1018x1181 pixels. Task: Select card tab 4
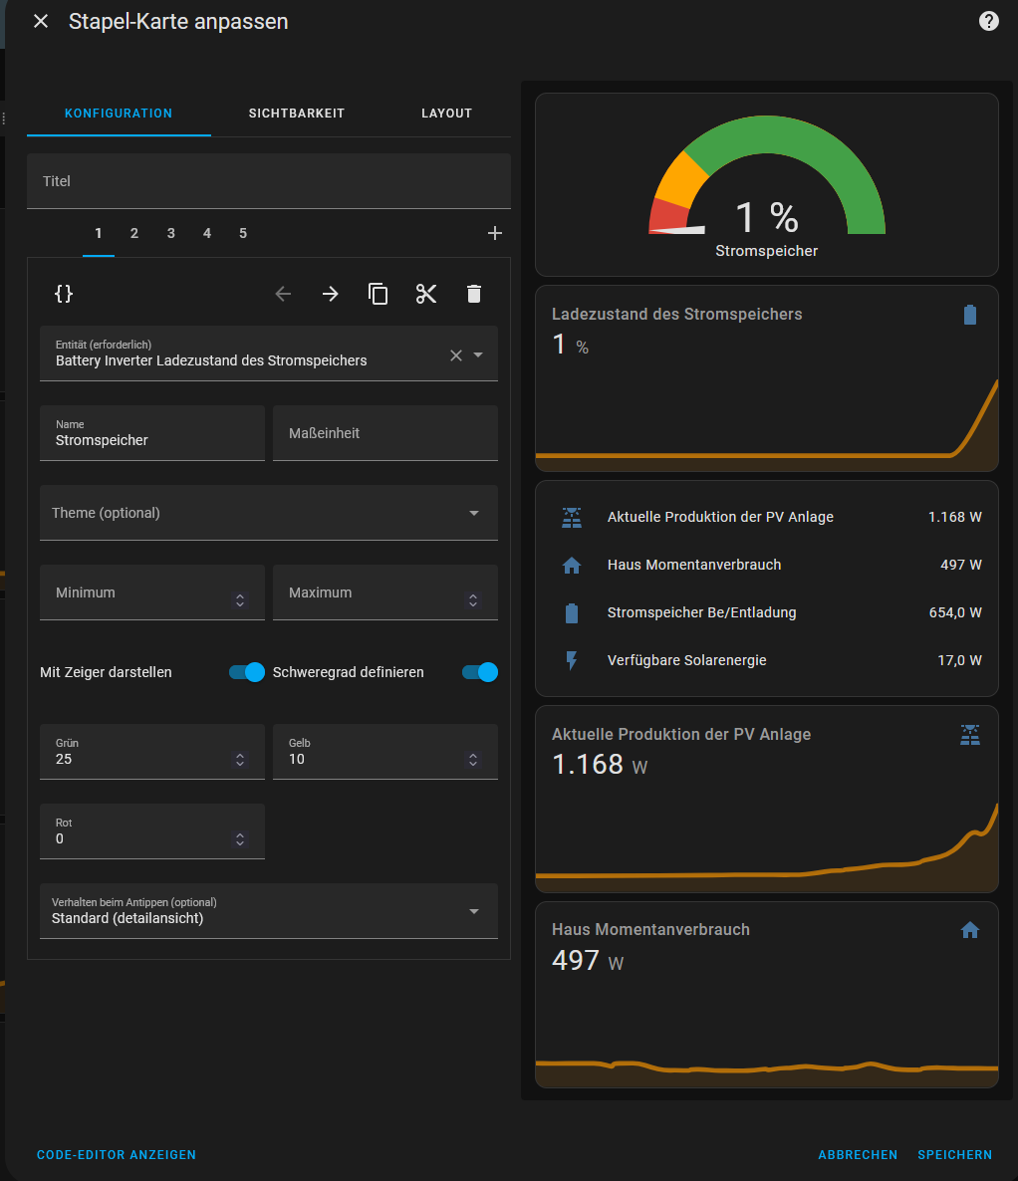pyautogui.click(x=207, y=233)
